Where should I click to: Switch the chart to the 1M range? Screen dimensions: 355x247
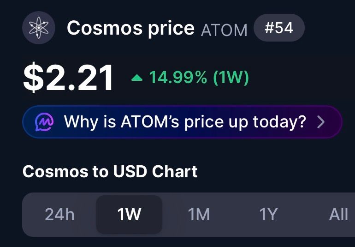[x=199, y=214]
